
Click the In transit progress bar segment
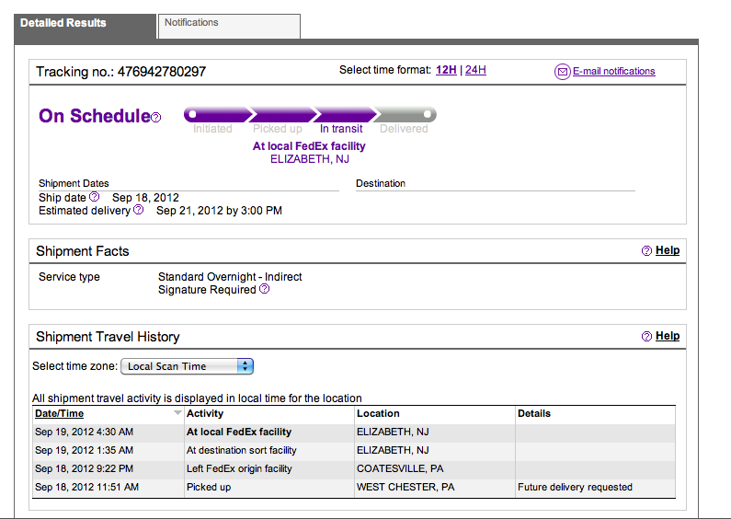tap(344, 114)
